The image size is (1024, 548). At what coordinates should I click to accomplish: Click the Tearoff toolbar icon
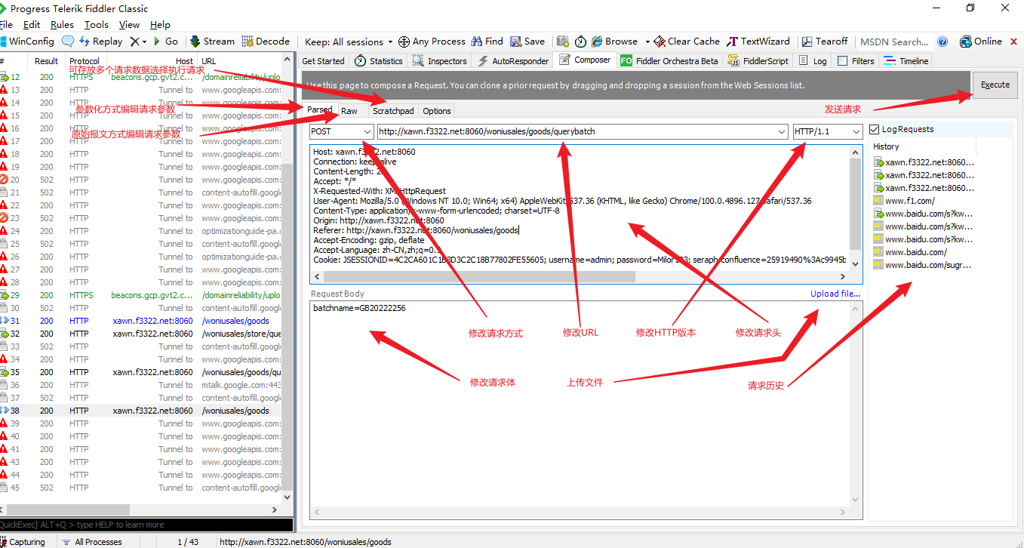pos(807,42)
